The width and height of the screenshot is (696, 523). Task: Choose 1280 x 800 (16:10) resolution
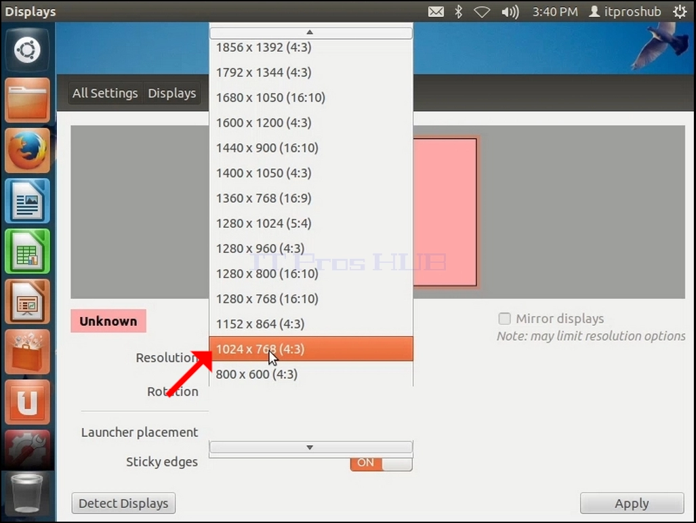tap(310, 274)
